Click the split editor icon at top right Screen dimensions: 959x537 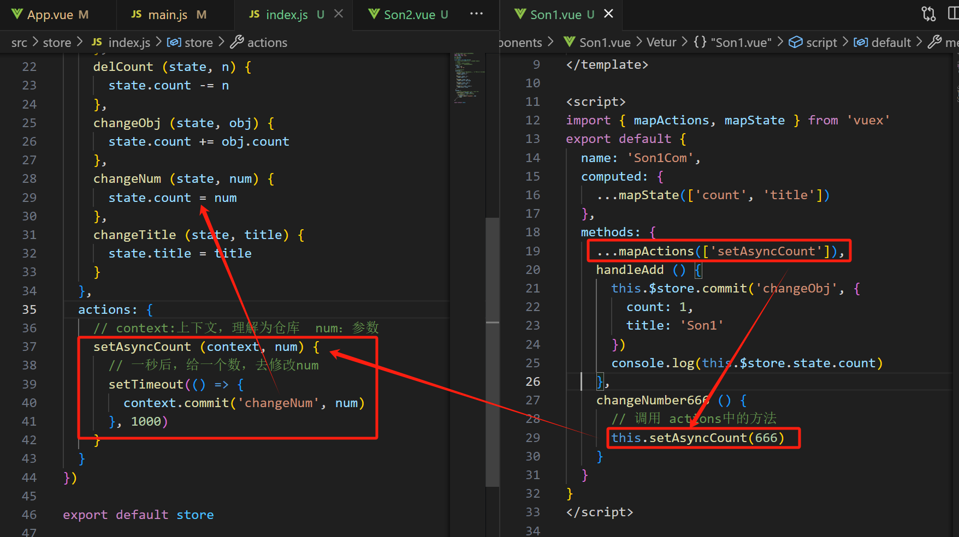954,14
